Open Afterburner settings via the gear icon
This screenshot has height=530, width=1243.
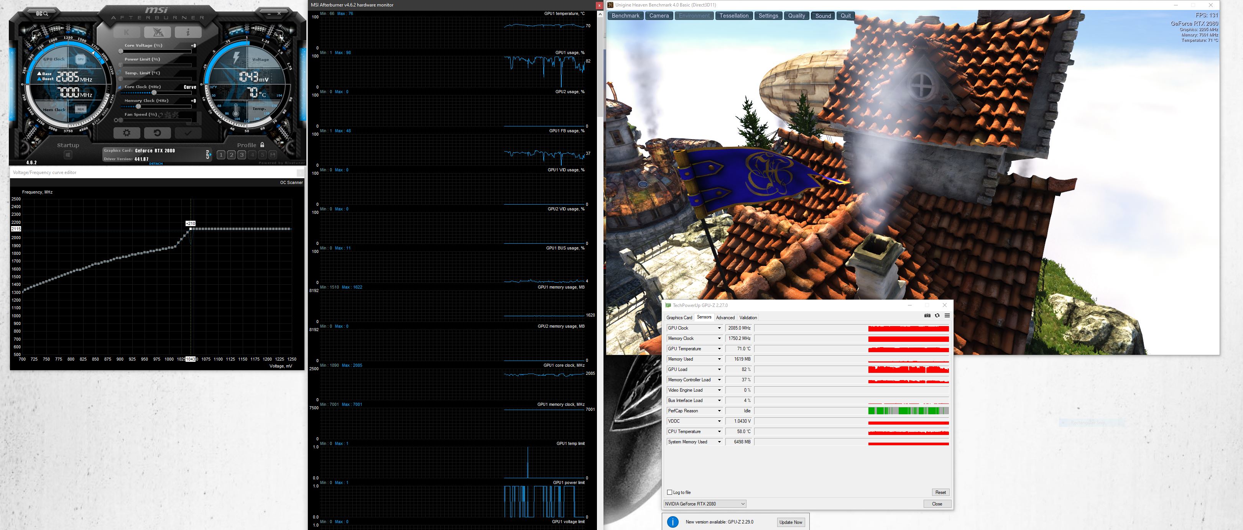(x=127, y=133)
